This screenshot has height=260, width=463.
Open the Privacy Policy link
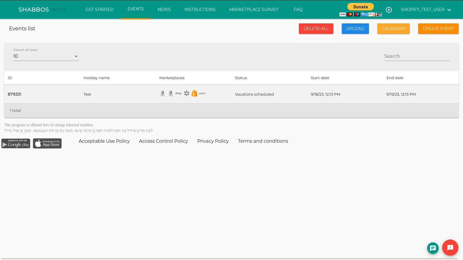pyautogui.click(x=213, y=141)
